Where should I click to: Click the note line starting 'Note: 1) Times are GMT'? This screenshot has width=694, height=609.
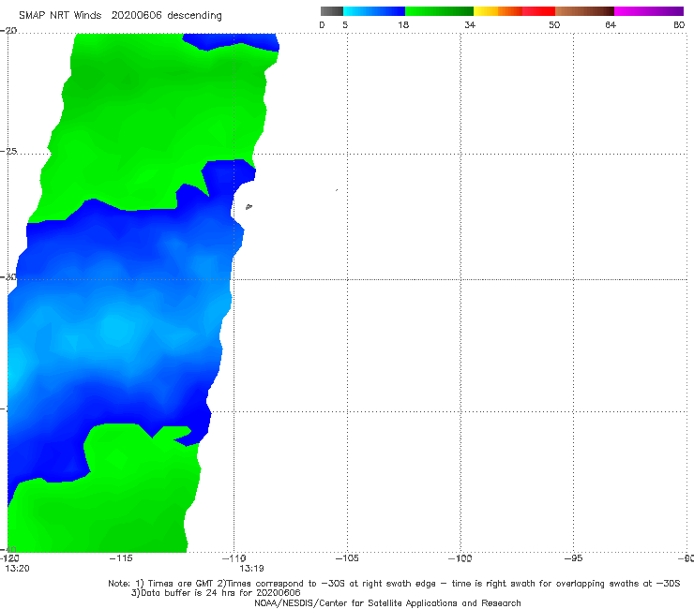pyautogui.click(x=394, y=584)
